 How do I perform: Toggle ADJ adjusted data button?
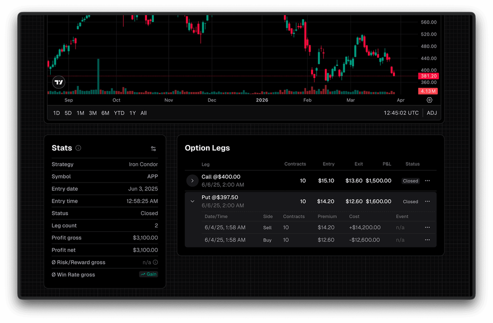click(x=432, y=113)
